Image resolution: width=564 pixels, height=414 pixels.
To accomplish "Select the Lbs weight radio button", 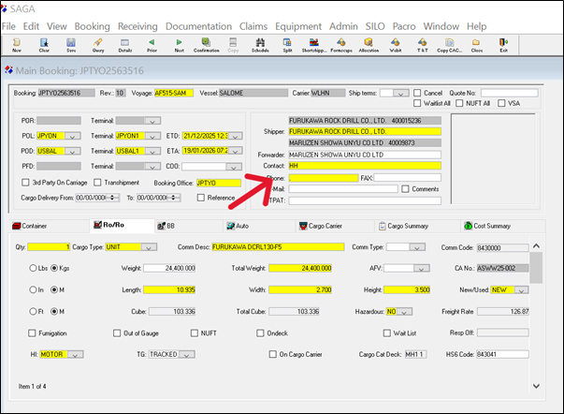I will pyautogui.click(x=35, y=268).
